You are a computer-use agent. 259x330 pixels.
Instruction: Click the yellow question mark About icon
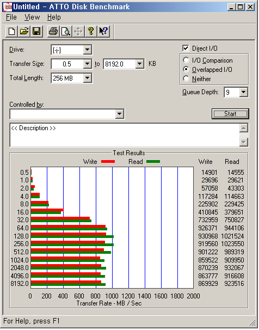pyautogui.click(x=91, y=32)
